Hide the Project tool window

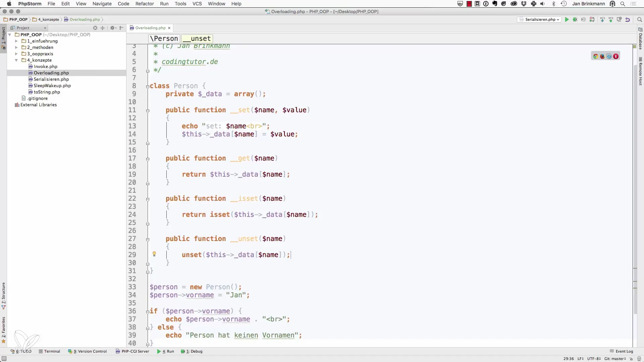point(122,28)
